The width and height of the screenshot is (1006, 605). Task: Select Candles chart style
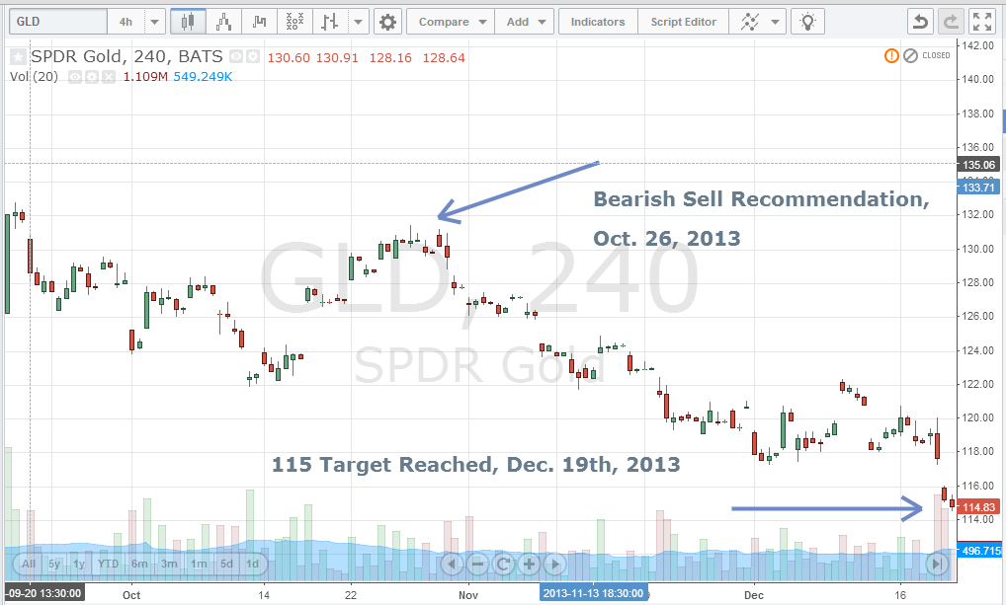point(188,22)
